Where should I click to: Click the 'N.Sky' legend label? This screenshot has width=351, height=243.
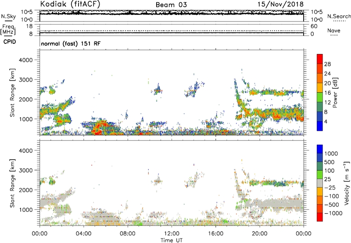8,16
